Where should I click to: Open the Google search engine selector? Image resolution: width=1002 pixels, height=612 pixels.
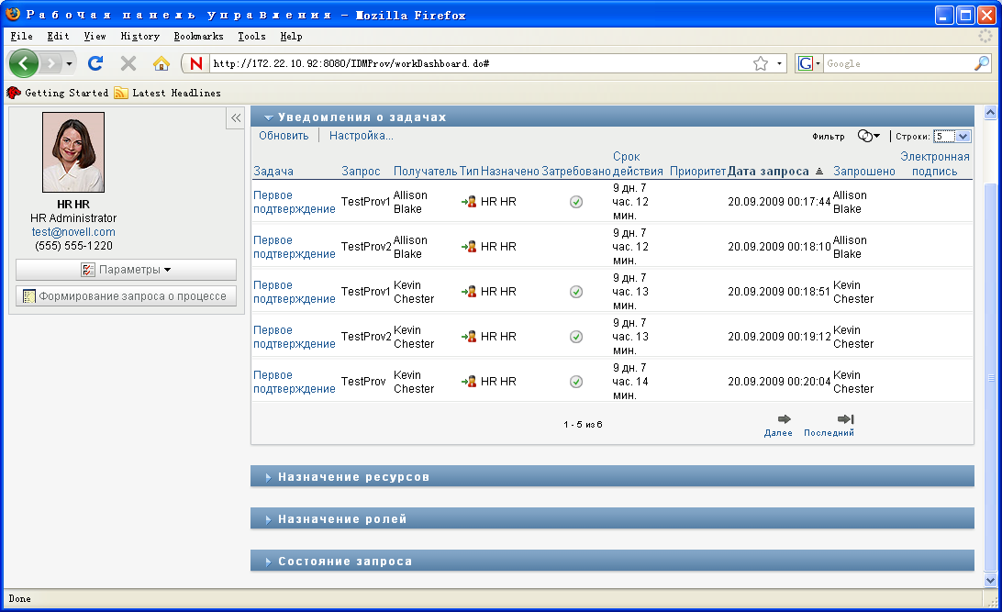coord(809,63)
